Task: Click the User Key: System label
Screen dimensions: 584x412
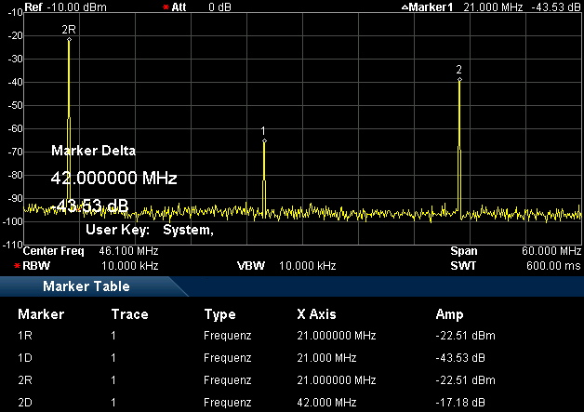Action: click(150, 230)
